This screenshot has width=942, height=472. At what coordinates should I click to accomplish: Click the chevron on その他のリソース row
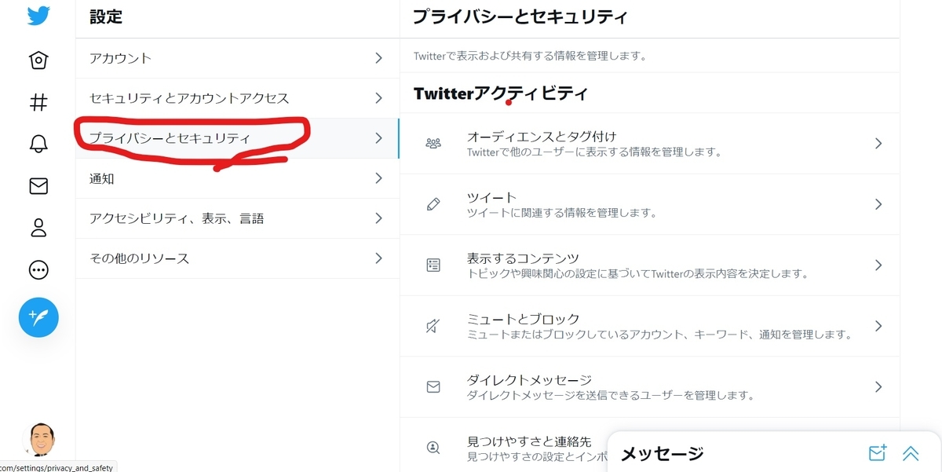pos(378,258)
